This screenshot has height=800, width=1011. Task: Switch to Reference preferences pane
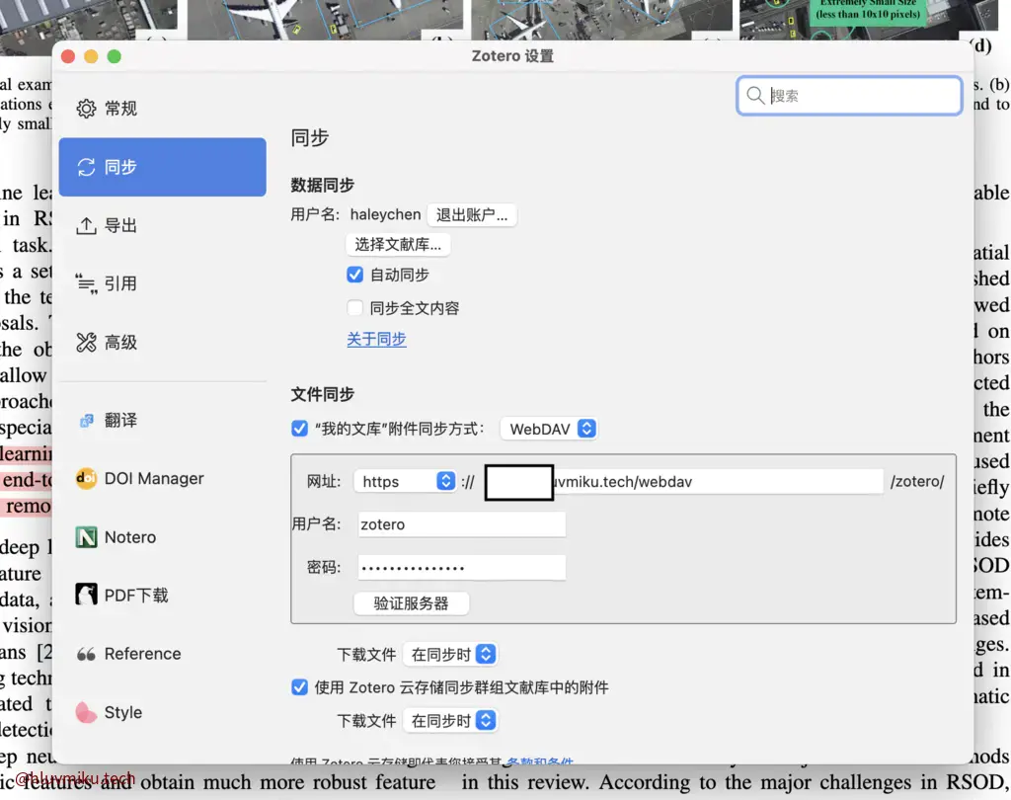click(163, 654)
